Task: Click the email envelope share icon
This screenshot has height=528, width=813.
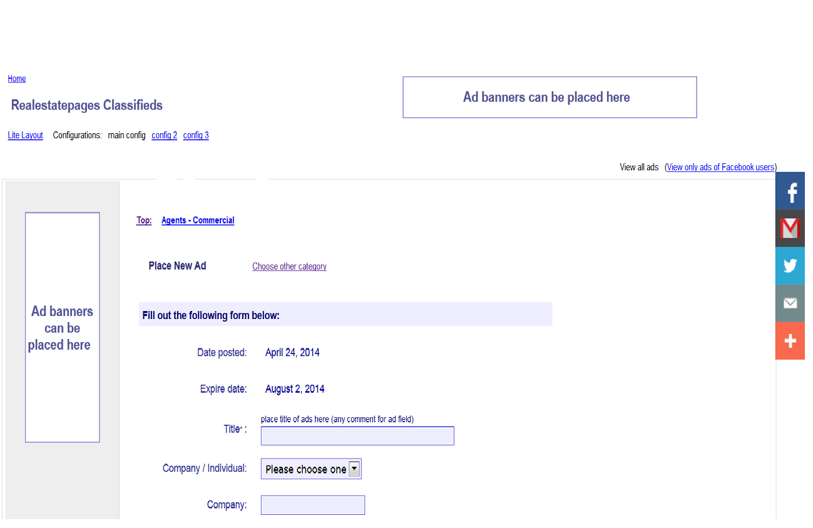Action: pos(790,303)
